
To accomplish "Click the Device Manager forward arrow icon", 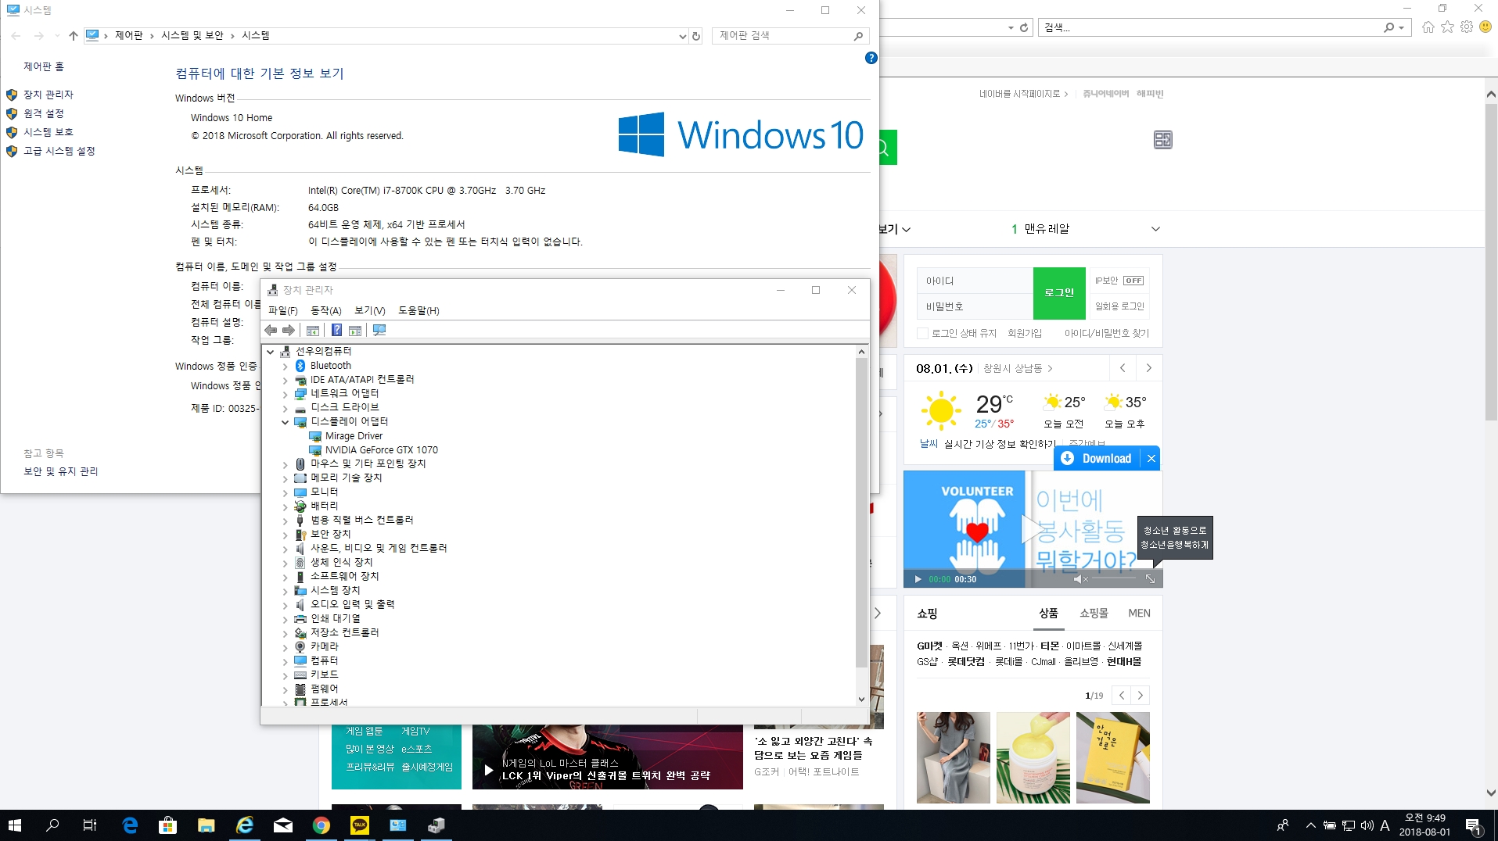I will point(289,331).
